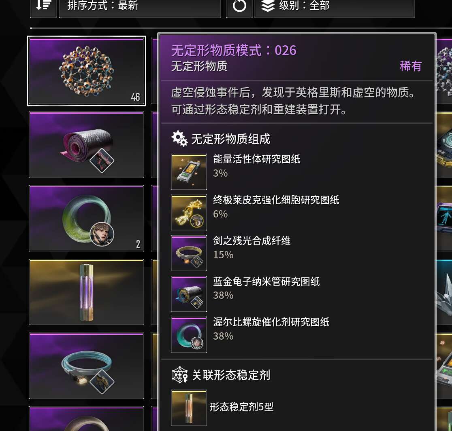This screenshot has height=431, width=452.
Task: Click the 稀有 rarity label
Action: tap(411, 66)
